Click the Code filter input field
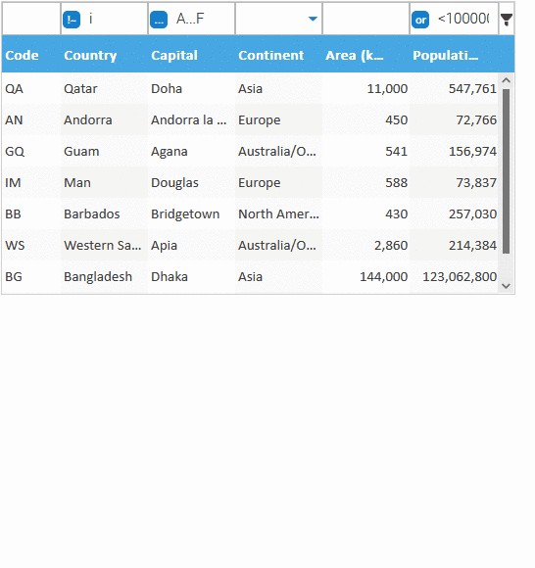535x568 pixels. pyautogui.click(x=31, y=19)
